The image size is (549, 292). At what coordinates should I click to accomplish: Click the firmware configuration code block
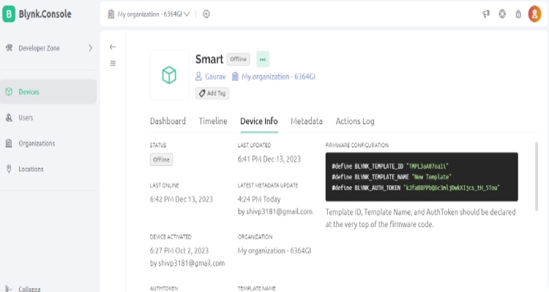pyautogui.click(x=422, y=177)
